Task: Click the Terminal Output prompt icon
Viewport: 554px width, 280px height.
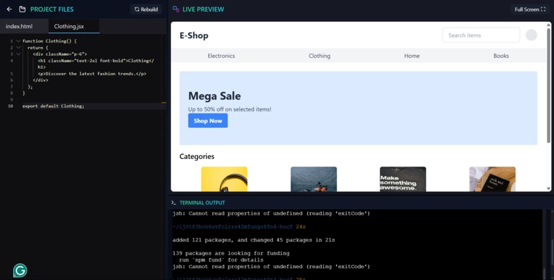Action: point(173,202)
